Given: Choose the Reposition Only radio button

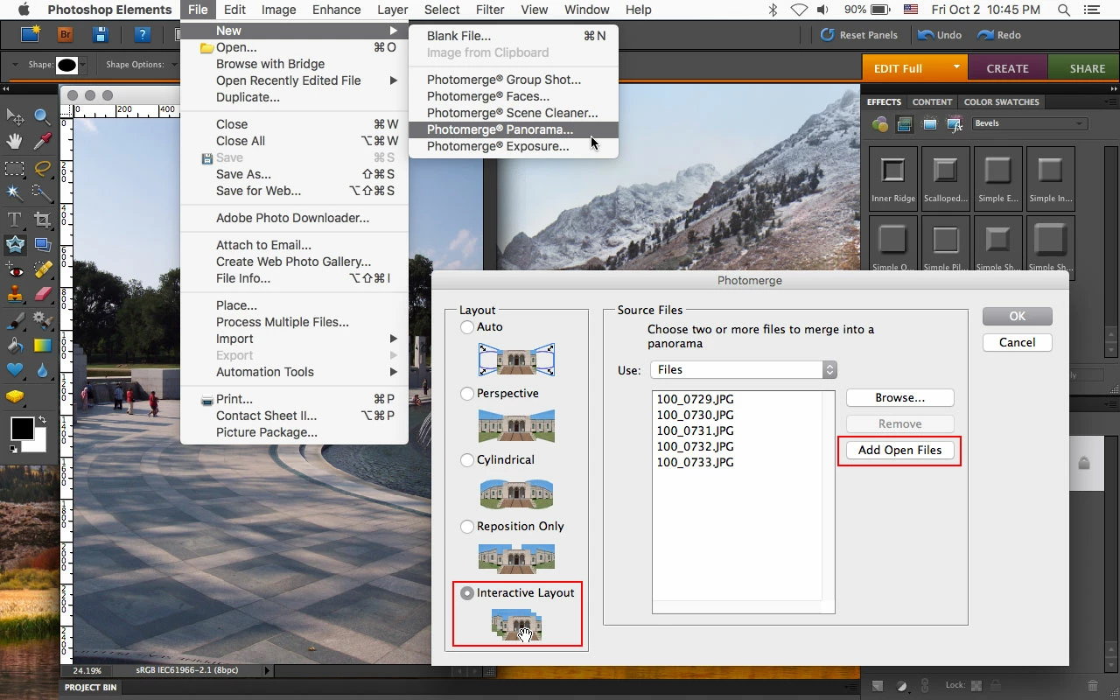Looking at the screenshot, I should point(467,526).
